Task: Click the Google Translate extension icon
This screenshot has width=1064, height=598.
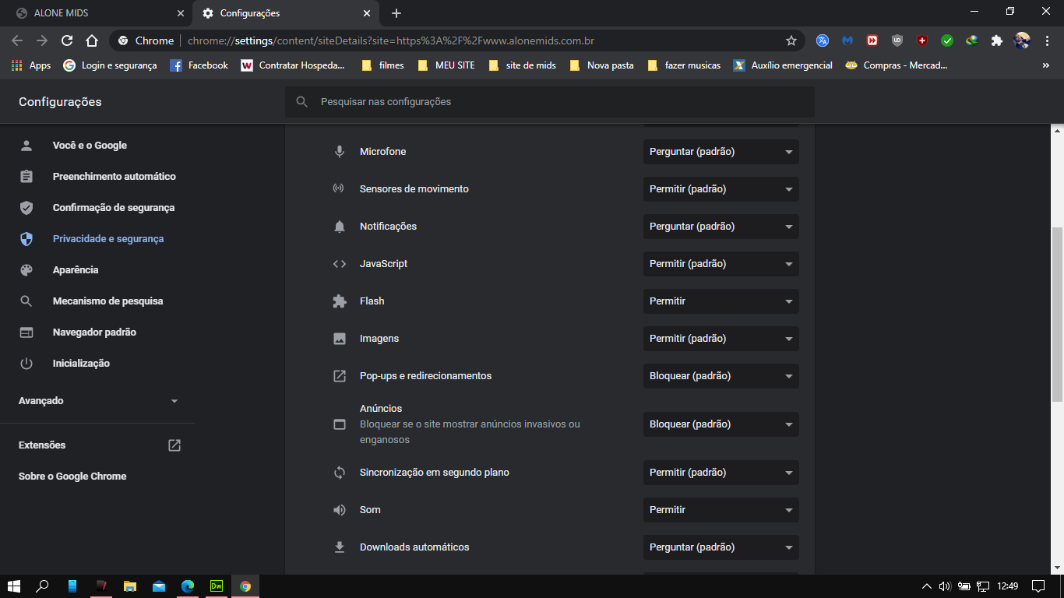Action: [x=822, y=40]
